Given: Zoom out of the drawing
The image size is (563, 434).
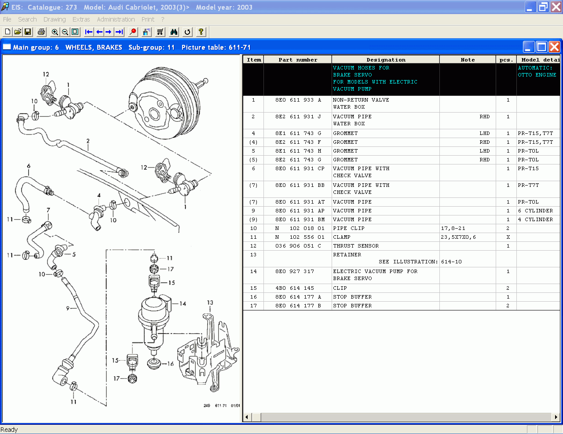Looking at the screenshot, I should [x=65, y=32].
